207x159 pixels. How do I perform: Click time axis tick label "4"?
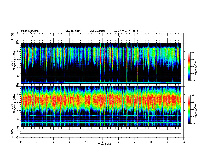[86, 142]
